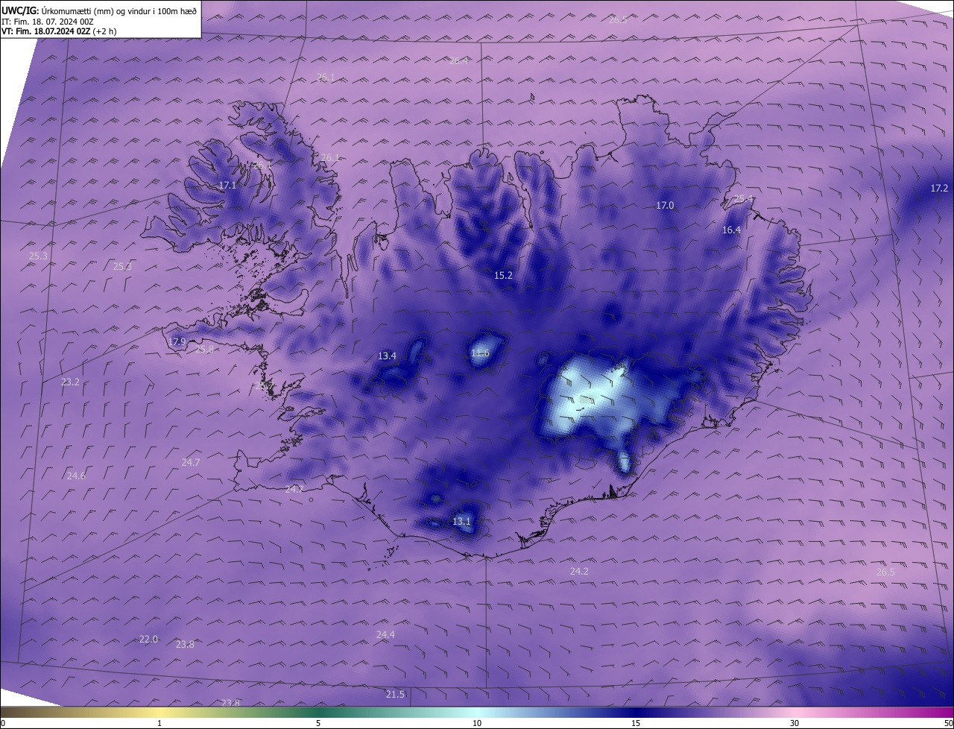Click the 16.4 value label
Viewport: 954px width, 729px height.
(731, 230)
